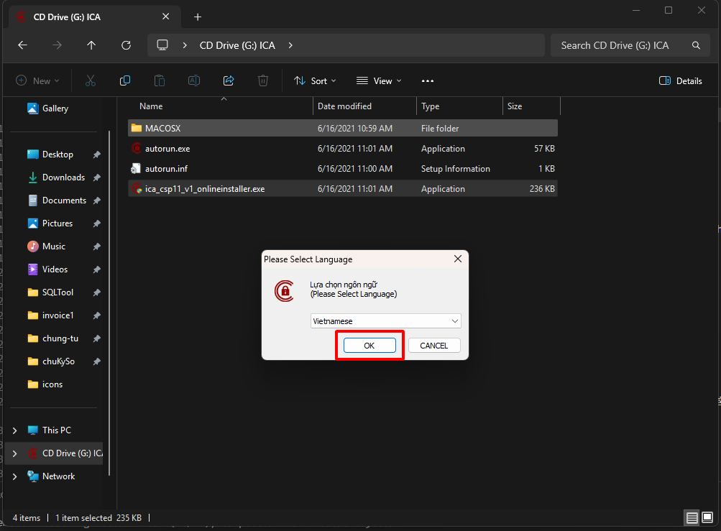Open Gallery in the sidebar
The image size is (721, 531).
[55, 108]
